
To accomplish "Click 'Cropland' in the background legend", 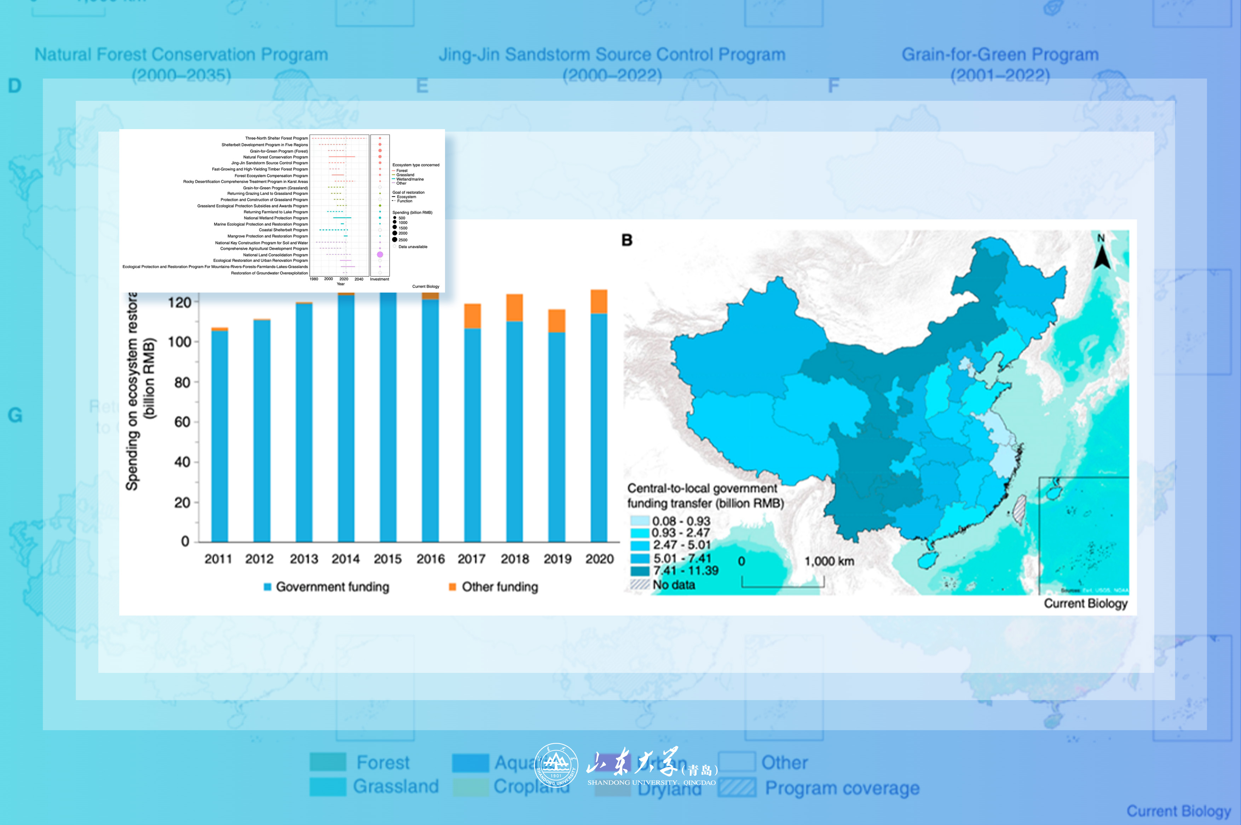I will tap(531, 786).
